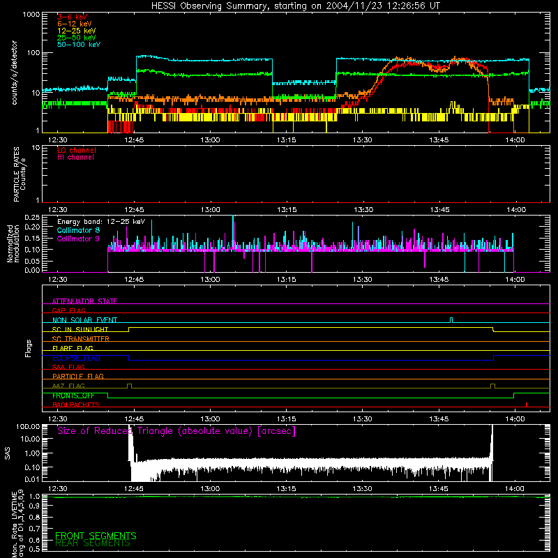Screen dimensions: 558x558
Task: Click the 13:45 tick under the flags plot
Action: [x=439, y=419]
